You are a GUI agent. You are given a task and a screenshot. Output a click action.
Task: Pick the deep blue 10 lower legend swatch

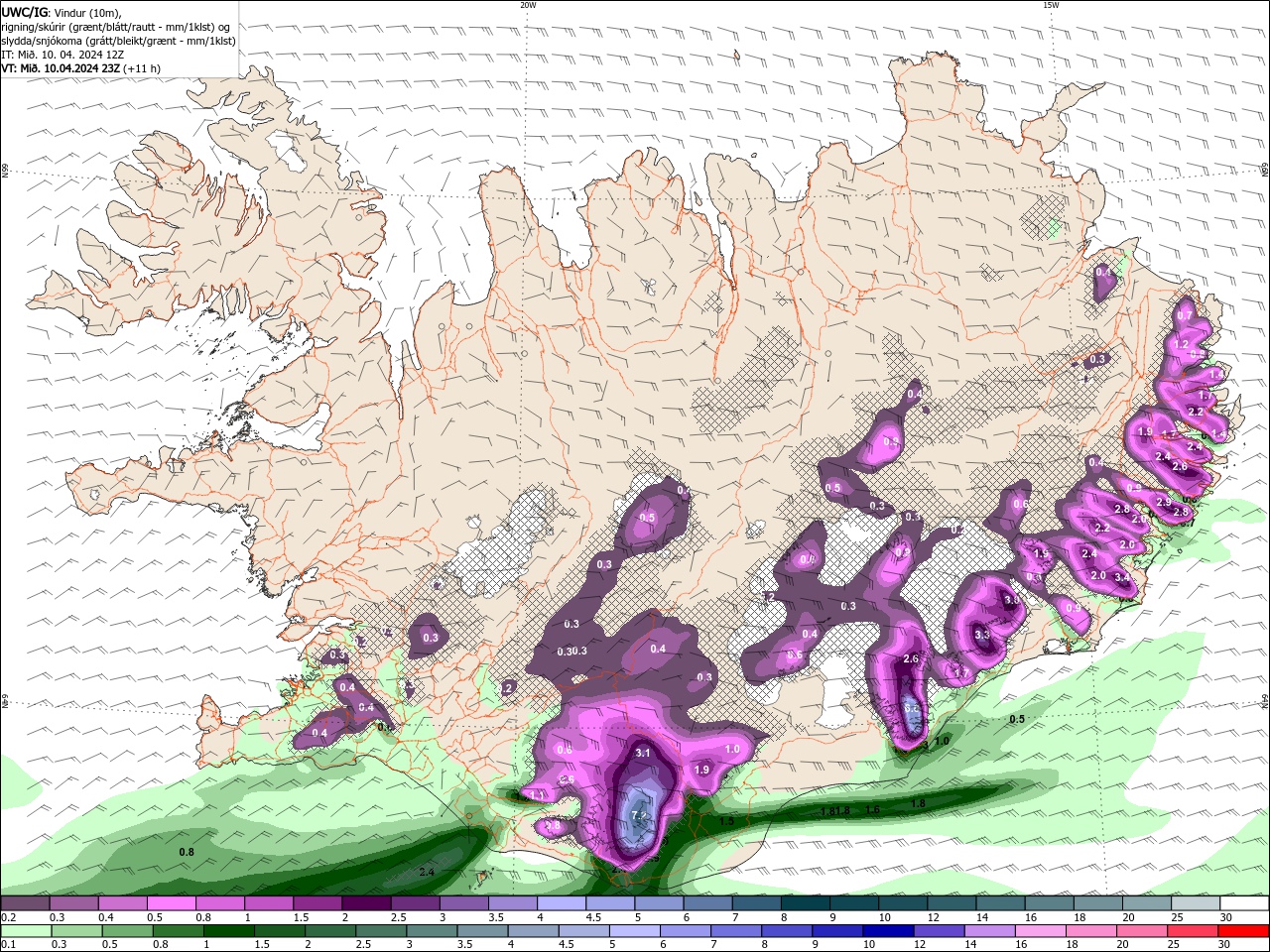(x=888, y=931)
